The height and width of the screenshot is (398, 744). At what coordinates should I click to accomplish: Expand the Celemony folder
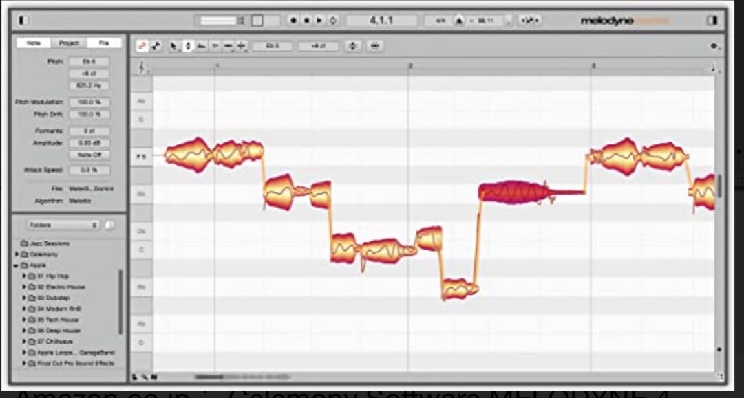click(x=17, y=254)
